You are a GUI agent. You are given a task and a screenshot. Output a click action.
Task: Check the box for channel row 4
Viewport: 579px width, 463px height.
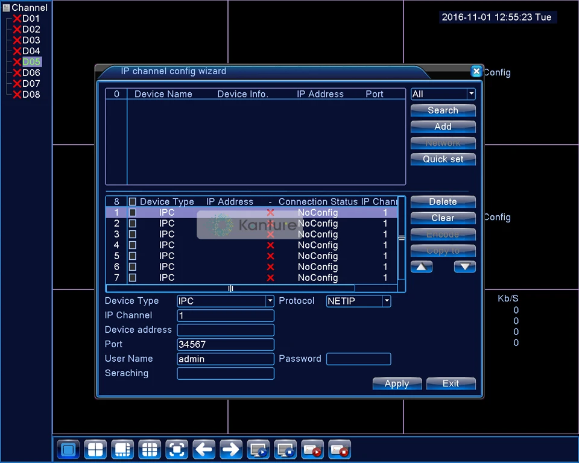click(132, 245)
